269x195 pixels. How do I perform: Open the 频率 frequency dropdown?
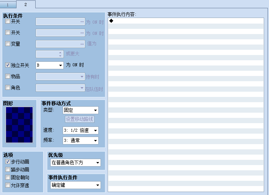pyautogui.click(x=80, y=141)
